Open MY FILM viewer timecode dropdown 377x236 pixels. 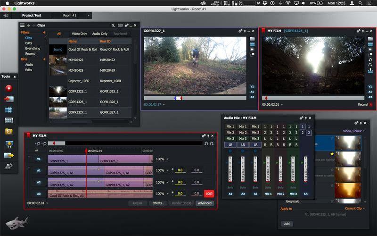point(282,104)
